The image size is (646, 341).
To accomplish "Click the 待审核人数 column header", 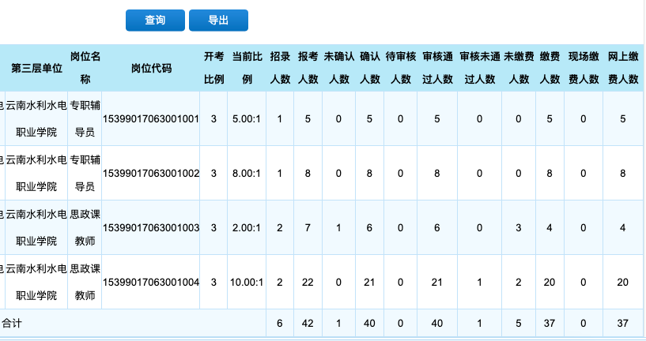I will click(x=401, y=68).
